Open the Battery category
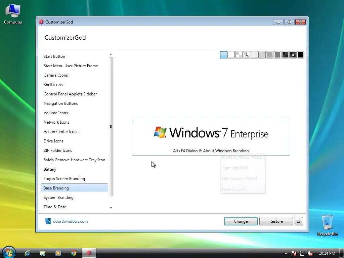 pyautogui.click(x=74, y=169)
